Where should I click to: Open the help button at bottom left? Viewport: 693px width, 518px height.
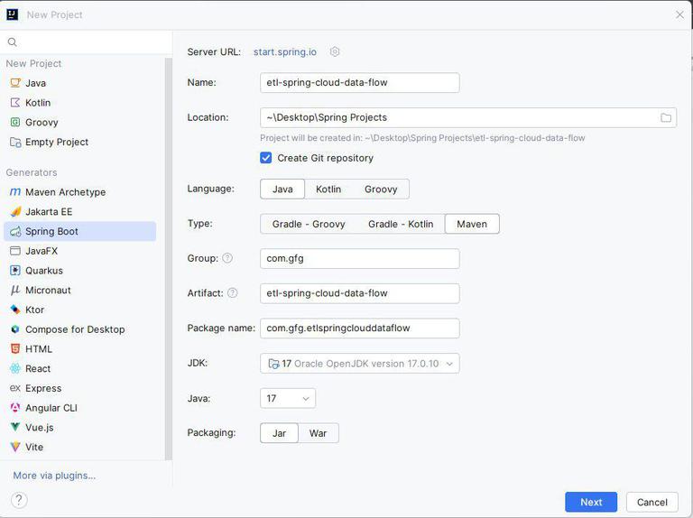(19, 500)
